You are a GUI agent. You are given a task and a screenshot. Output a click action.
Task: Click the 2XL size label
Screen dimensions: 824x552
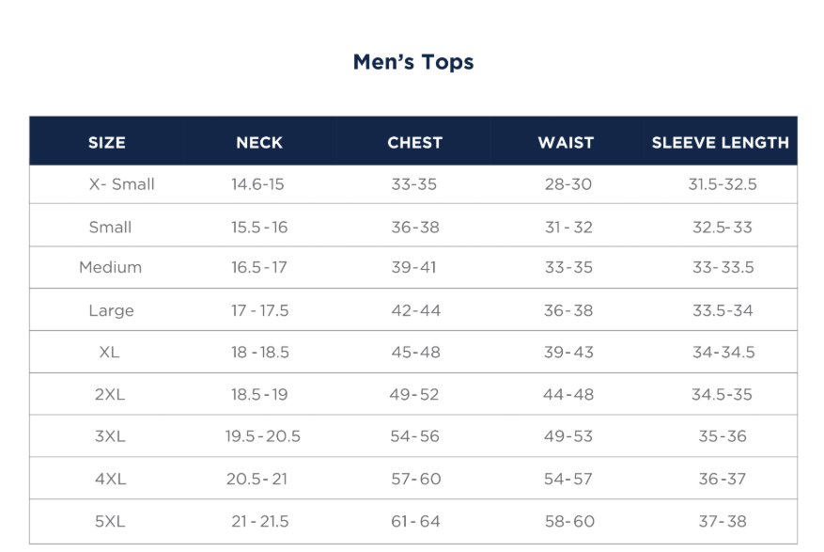tap(110, 395)
